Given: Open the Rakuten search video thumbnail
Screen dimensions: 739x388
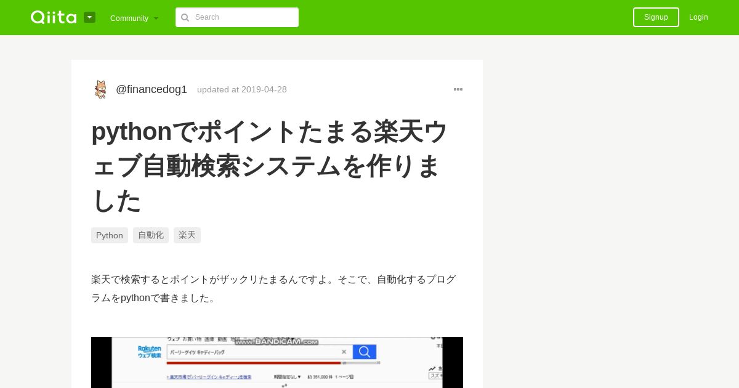Looking at the screenshot, I should 277,362.
